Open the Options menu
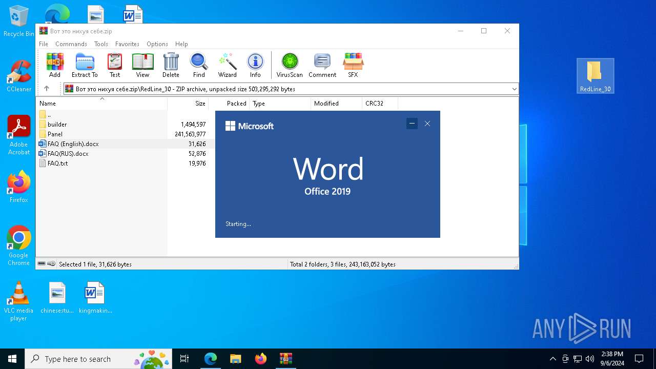Image resolution: width=656 pixels, height=369 pixels. click(157, 44)
